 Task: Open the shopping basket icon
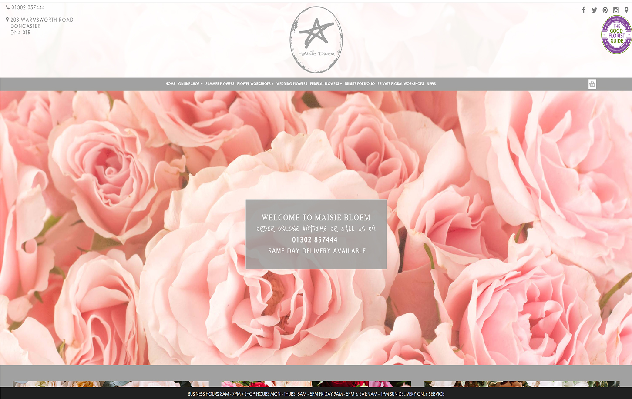(592, 84)
